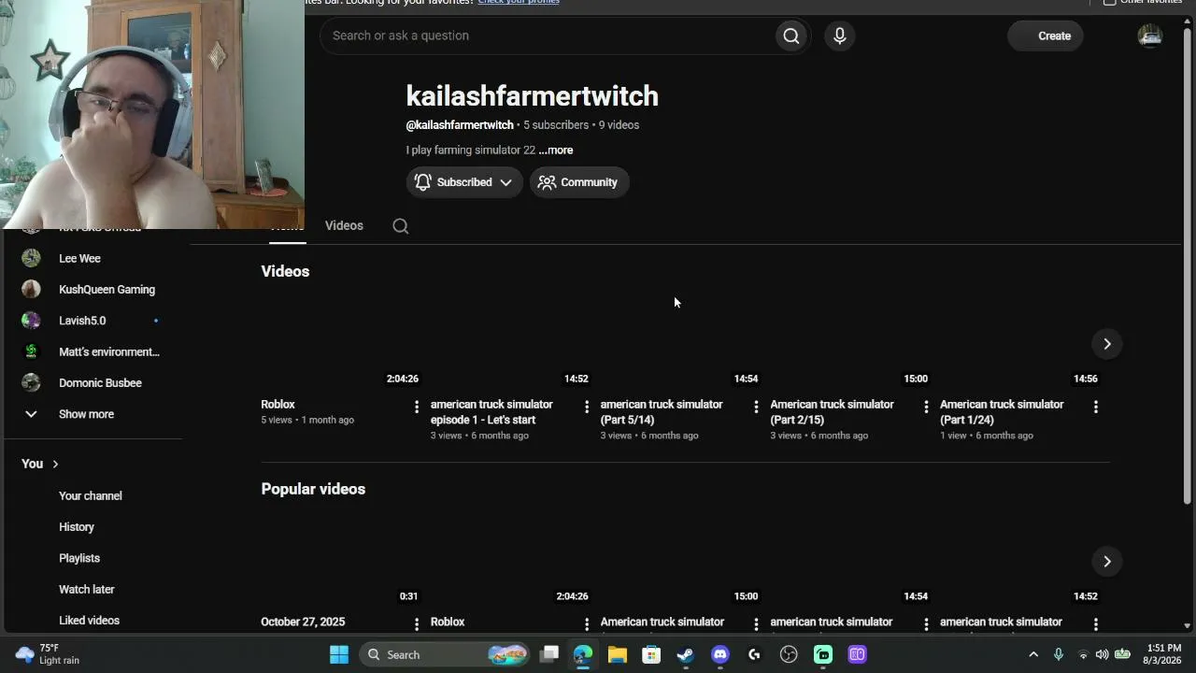
Task: Open options for the Part 5/14 video
Action: click(756, 407)
